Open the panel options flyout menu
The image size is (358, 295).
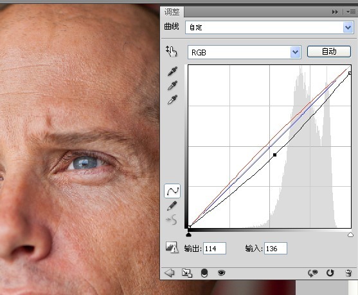point(351,12)
